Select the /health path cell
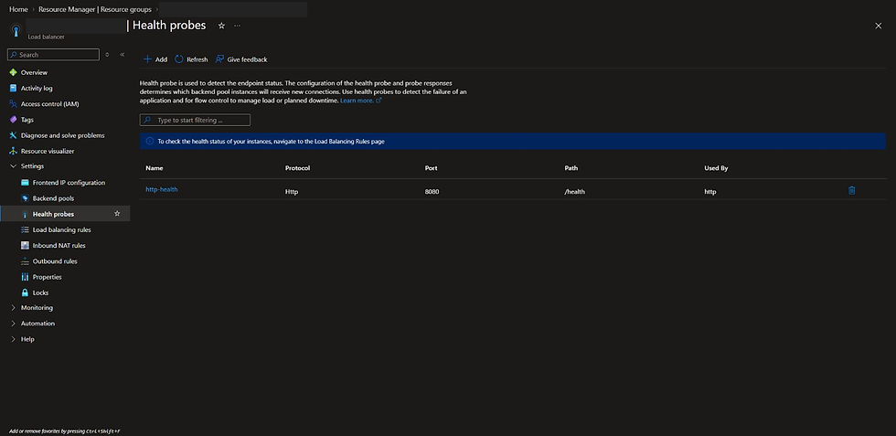This screenshot has width=896, height=436. click(x=575, y=191)
